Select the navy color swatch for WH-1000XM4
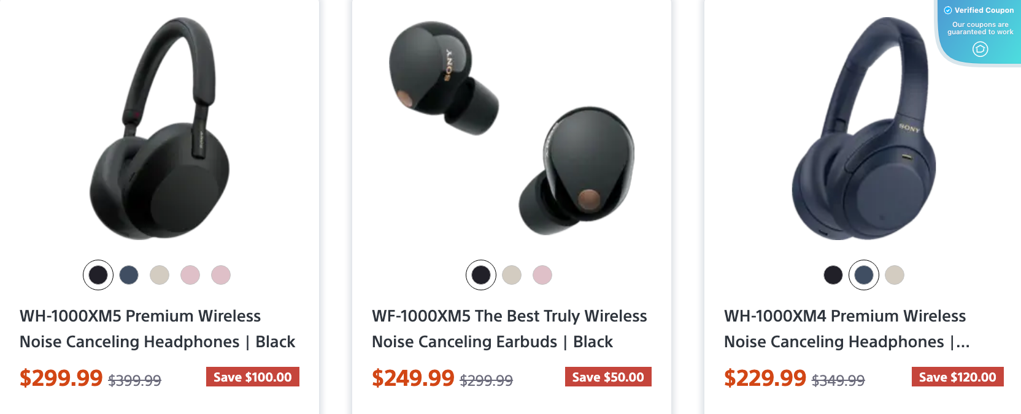The width and height of the screenshot is (1021, 414). (x=863, y=275)
